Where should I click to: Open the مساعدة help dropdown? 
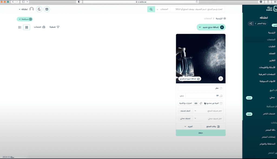pyautogui.click(x=25, y=19)
